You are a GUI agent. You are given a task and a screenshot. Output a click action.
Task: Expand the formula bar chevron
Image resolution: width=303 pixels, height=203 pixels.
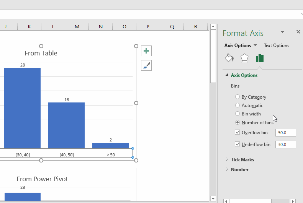point(301,14)
